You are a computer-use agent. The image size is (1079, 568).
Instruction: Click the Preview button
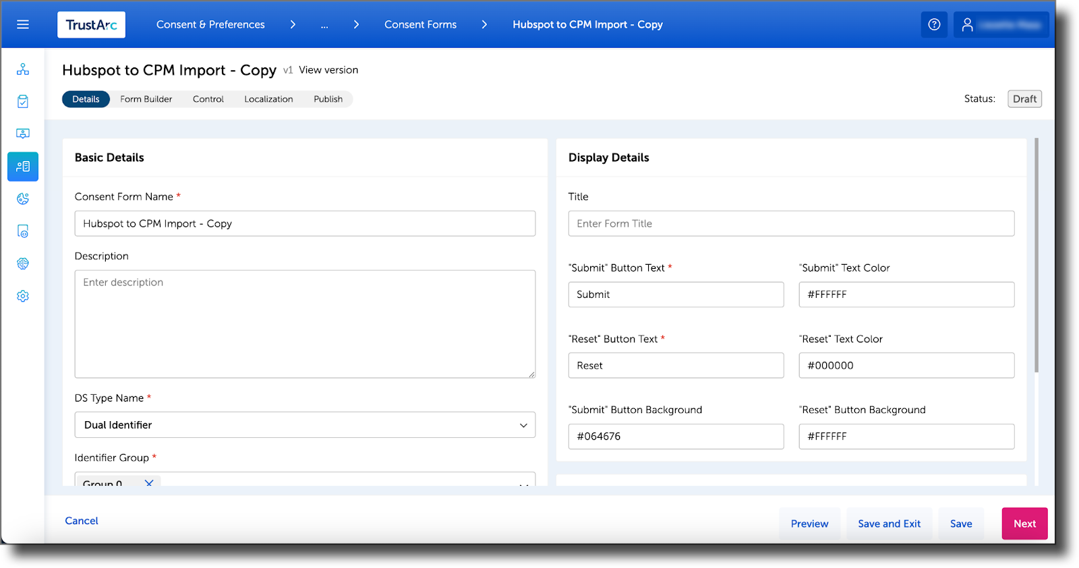coord(809,524)
